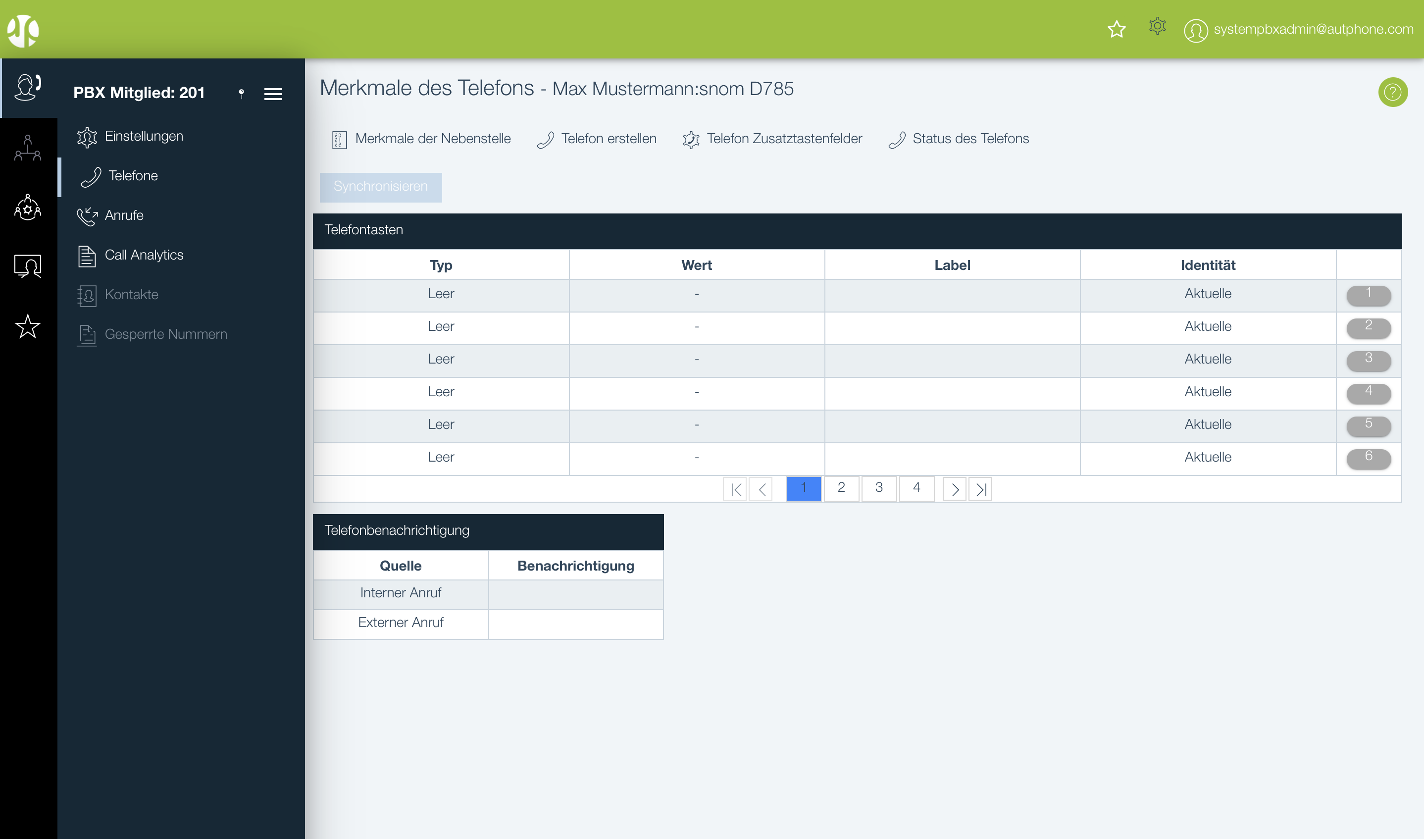Click the monitor user icon in left rail
The width and height of the screenshot is (1424, 839).
pos(28,266)
